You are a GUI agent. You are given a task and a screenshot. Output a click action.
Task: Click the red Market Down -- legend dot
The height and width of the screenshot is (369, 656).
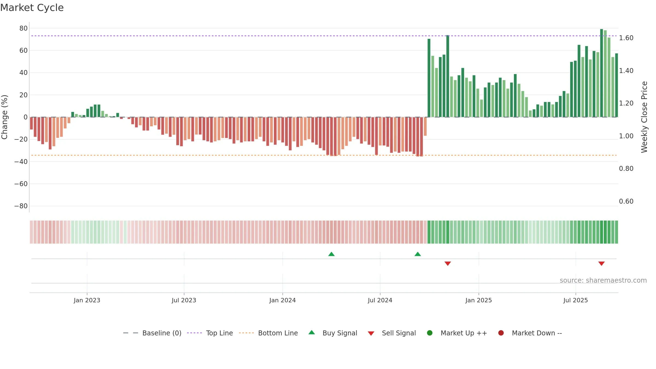click(x=501, y=333)
